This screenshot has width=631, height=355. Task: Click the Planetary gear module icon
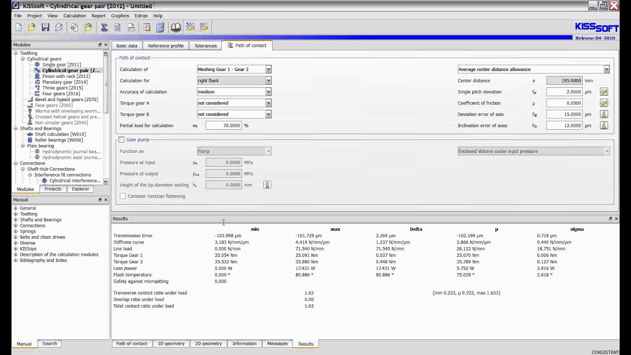point(37,82)
